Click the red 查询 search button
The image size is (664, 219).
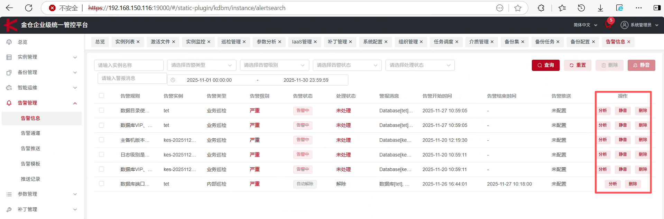[x=545, y=65]
